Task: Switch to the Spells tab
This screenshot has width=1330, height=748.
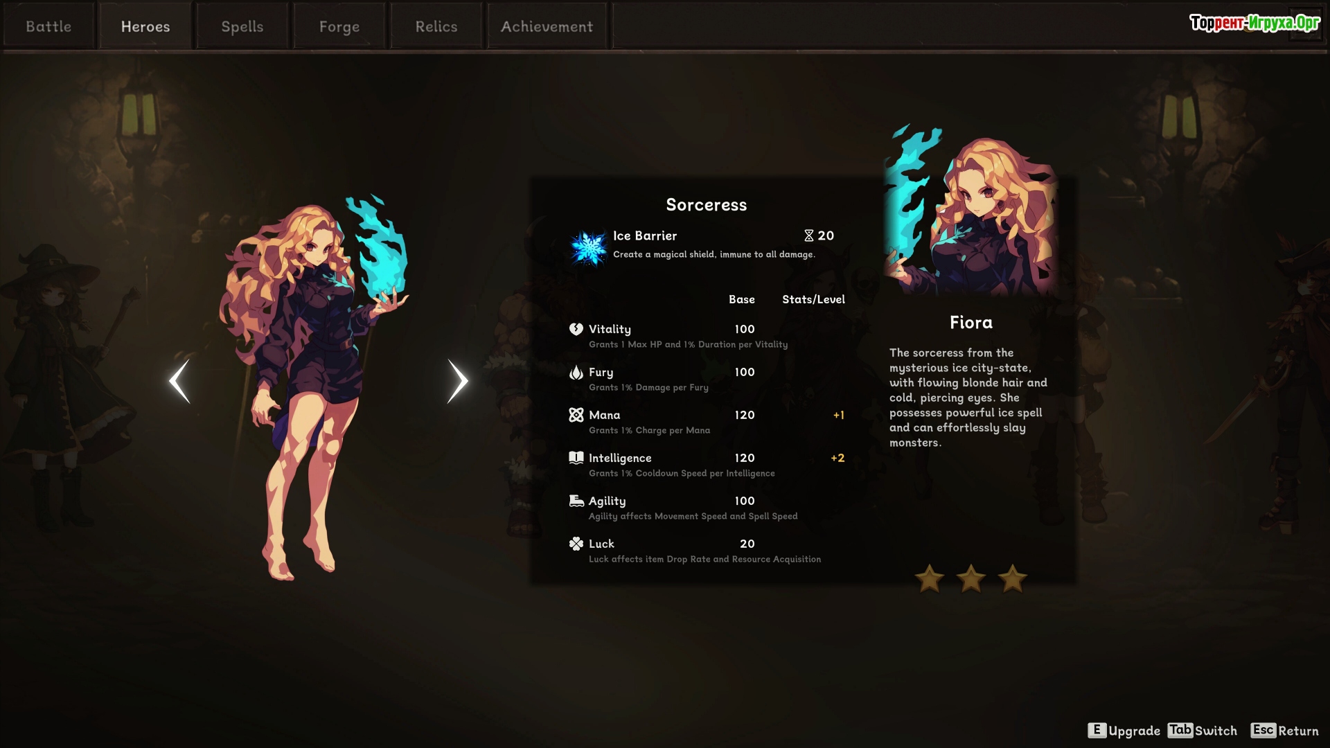Action: pyautogui.click(x=242, y=26)
